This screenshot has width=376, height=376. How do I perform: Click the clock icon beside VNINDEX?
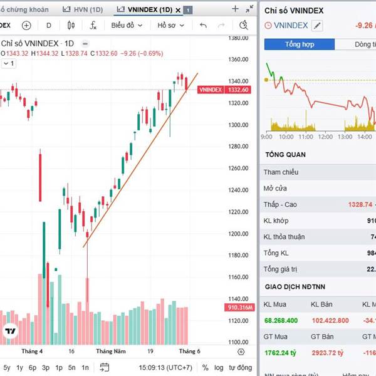click(268, 26)
